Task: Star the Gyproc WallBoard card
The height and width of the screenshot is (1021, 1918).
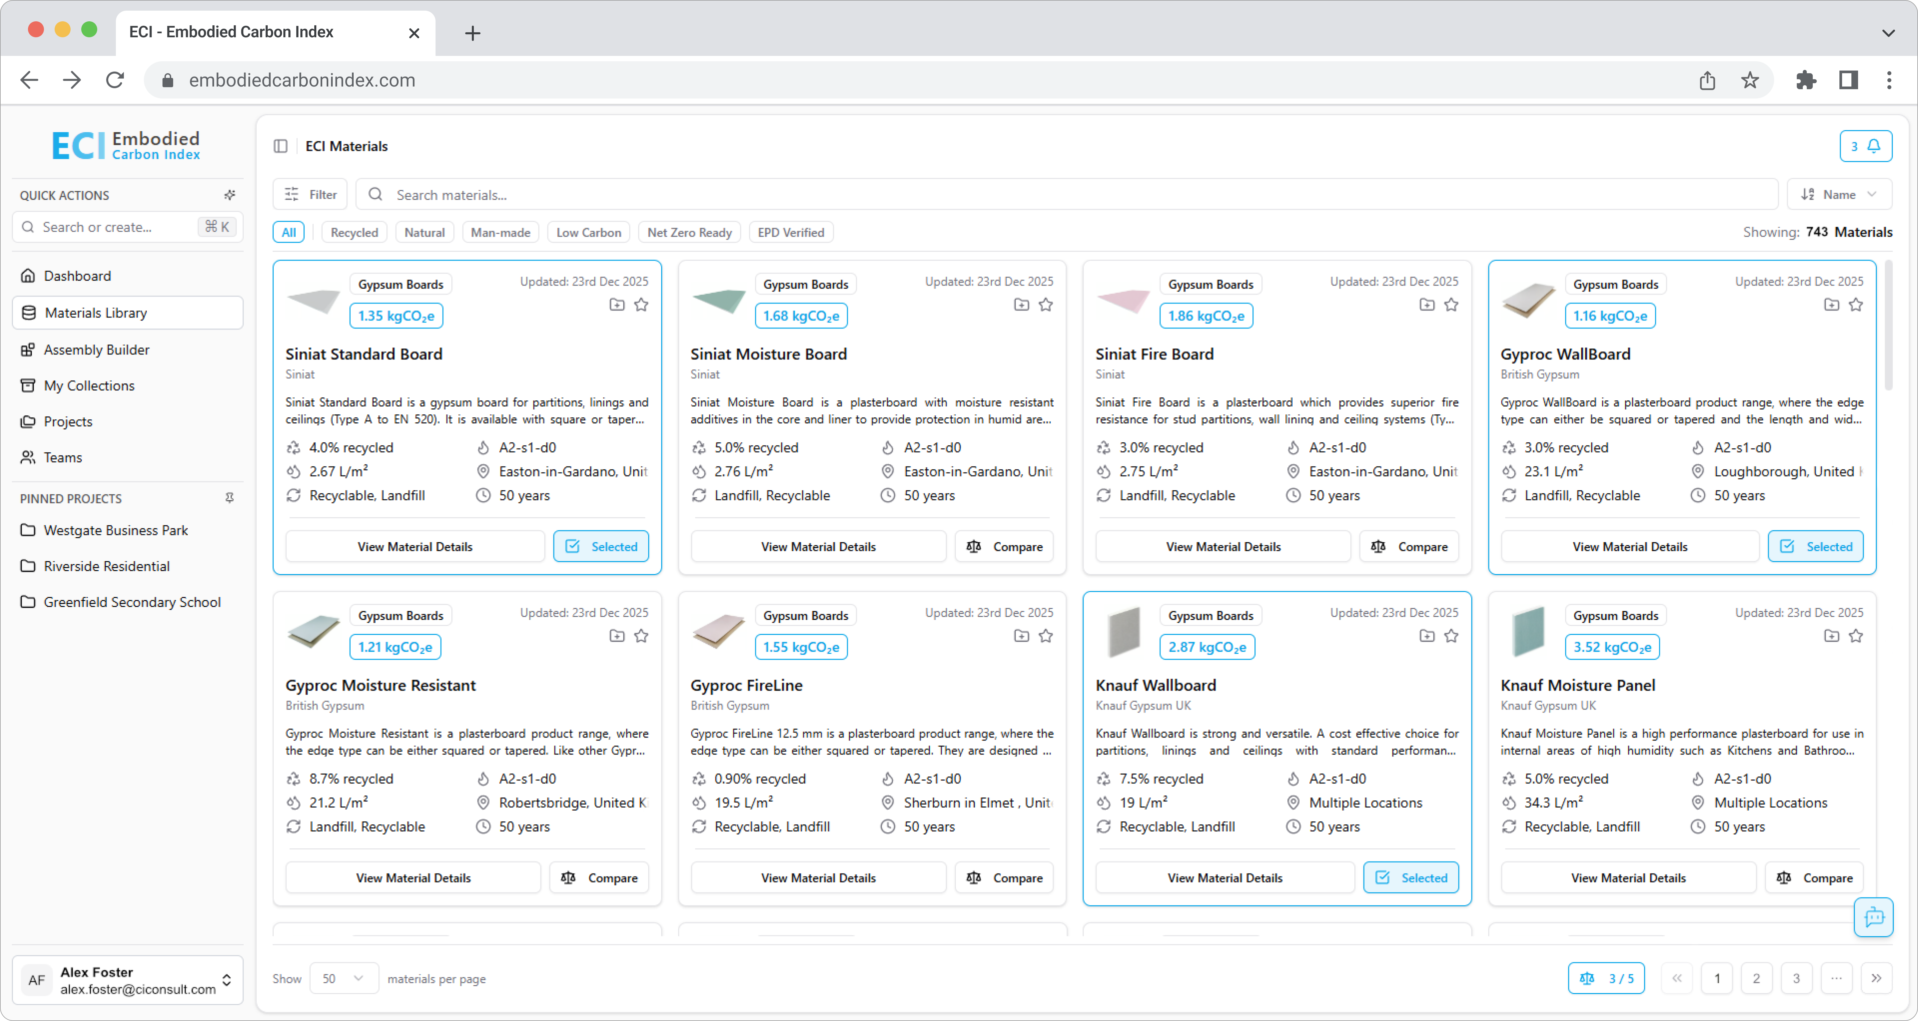Action: tap(1856, 305)
